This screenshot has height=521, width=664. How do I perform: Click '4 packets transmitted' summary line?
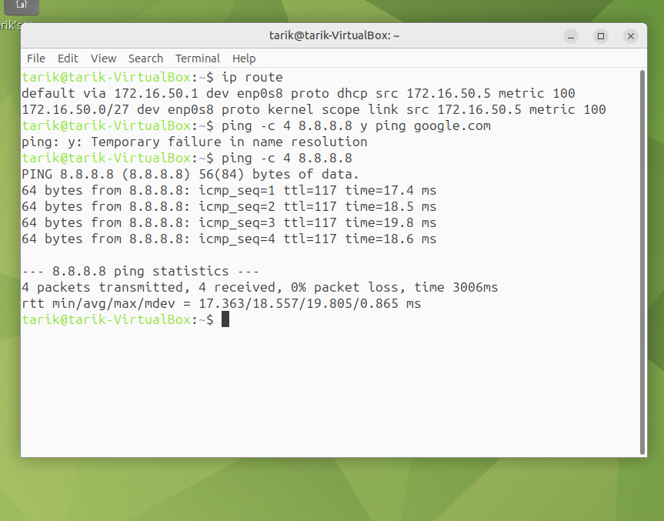click(259, 287)
